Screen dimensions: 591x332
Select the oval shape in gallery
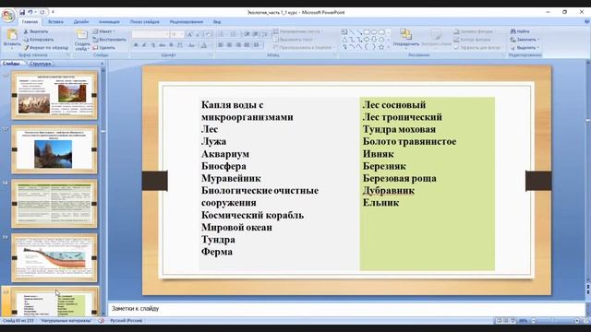[374, 32]
